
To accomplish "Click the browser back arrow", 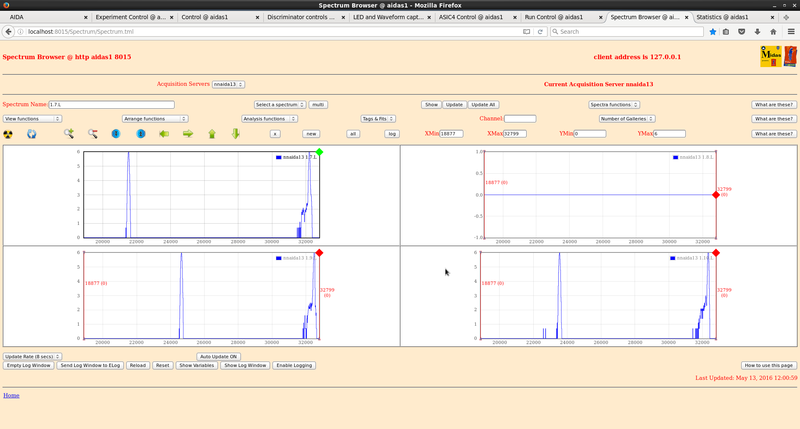I will click(x=8, y=32).
